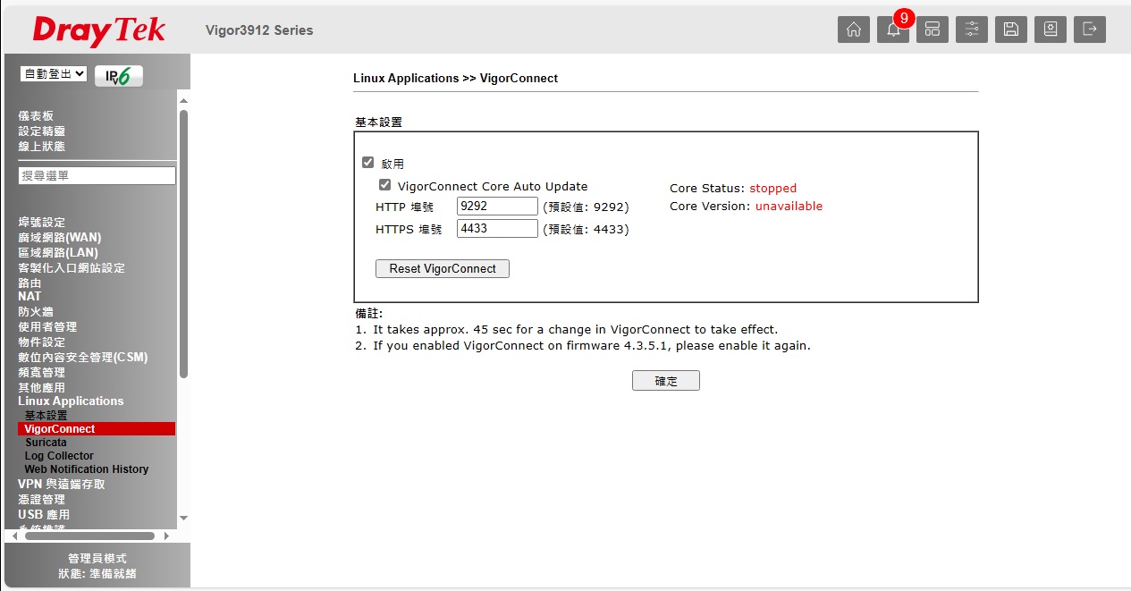Open the notification bell with 9 alerts
The image size is (1131, 591).
point(892,30)
